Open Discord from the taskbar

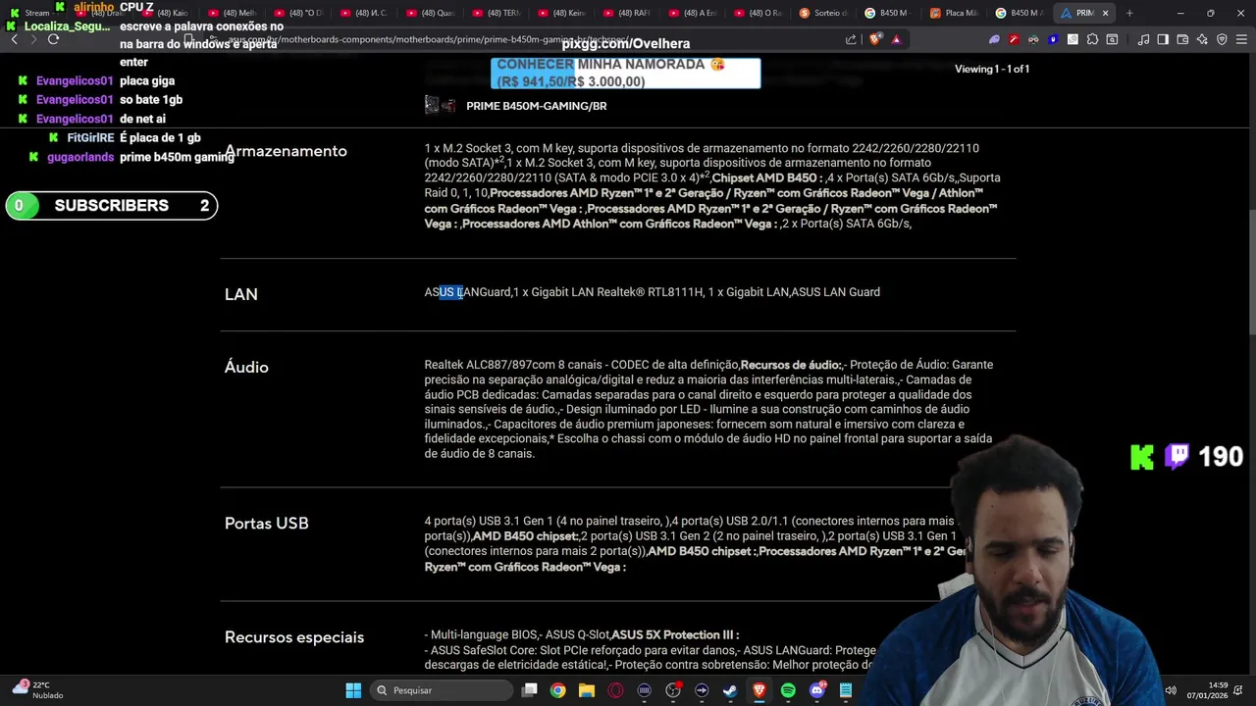(x=817, y=690)
